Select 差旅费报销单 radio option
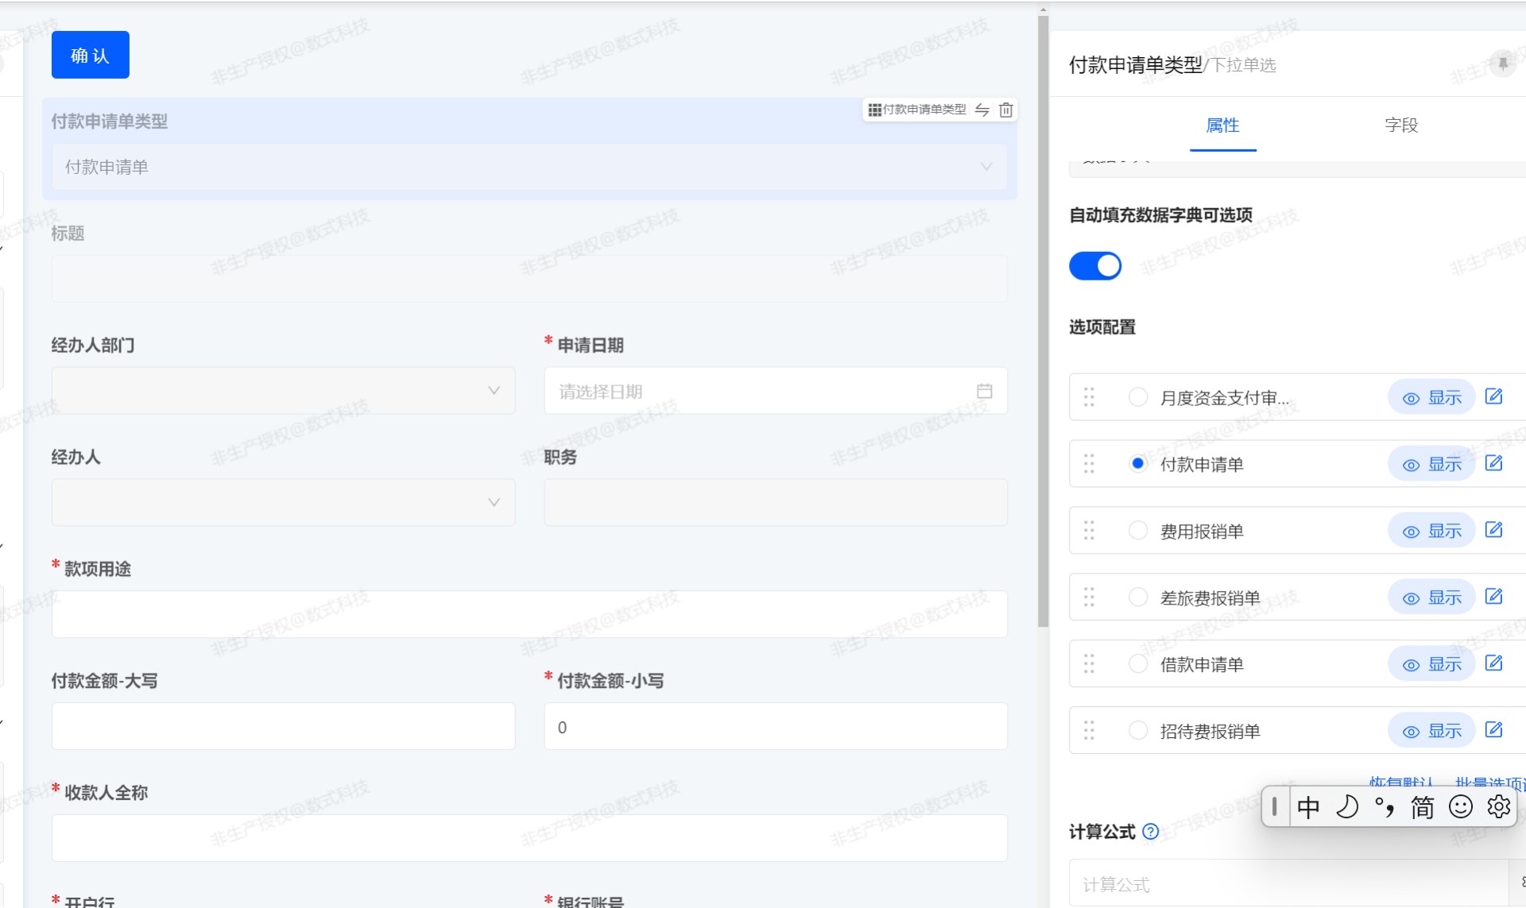1526x908 pixels. coord(1137,597)
